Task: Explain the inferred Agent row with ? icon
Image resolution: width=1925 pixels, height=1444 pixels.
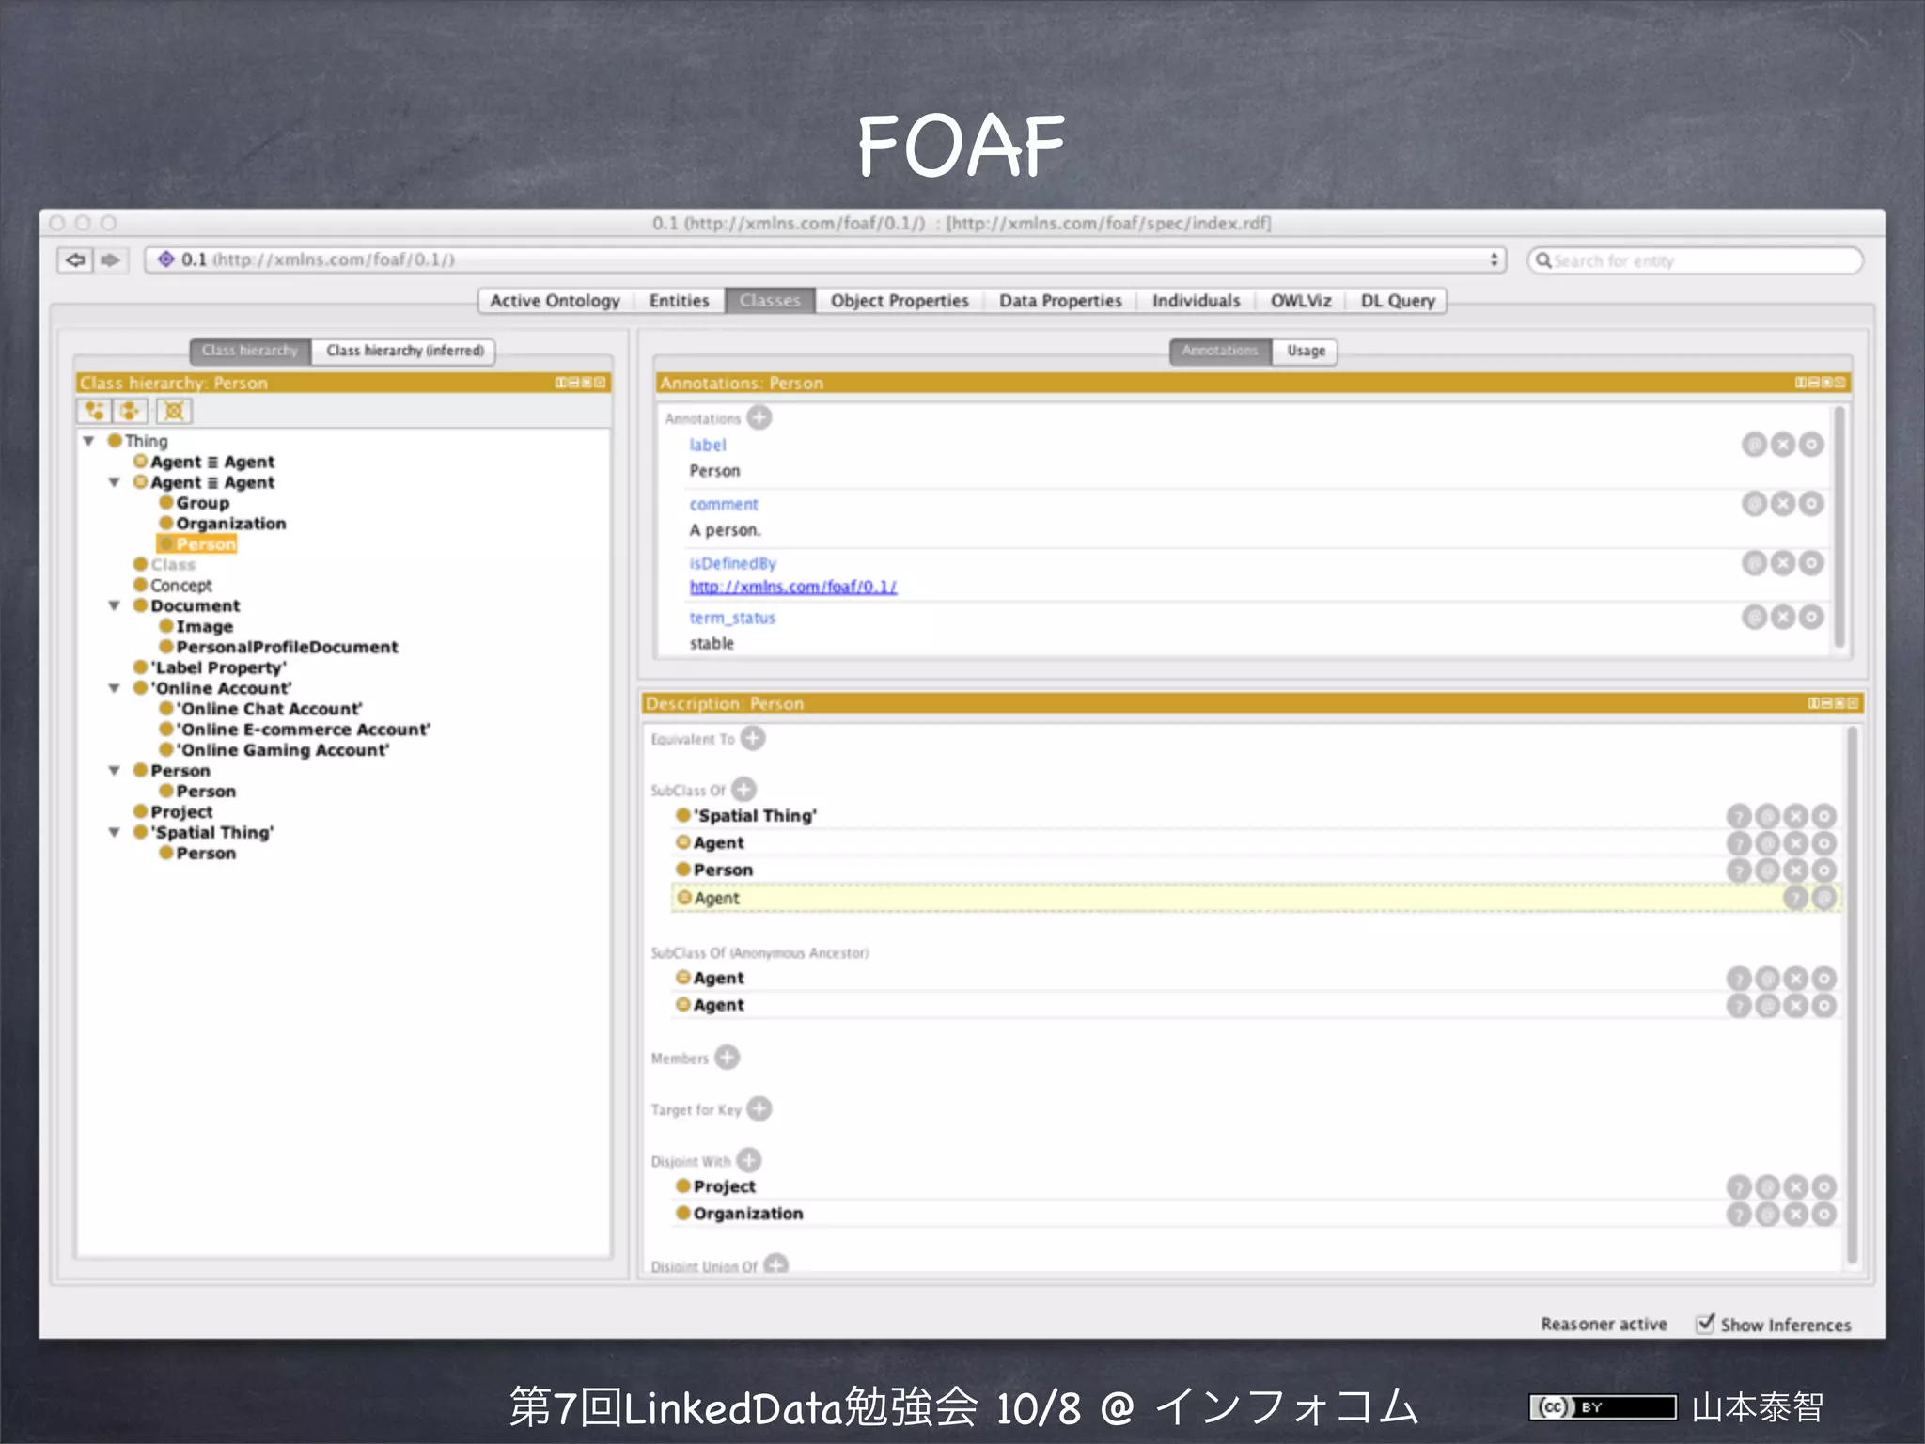Action: 1795,899
